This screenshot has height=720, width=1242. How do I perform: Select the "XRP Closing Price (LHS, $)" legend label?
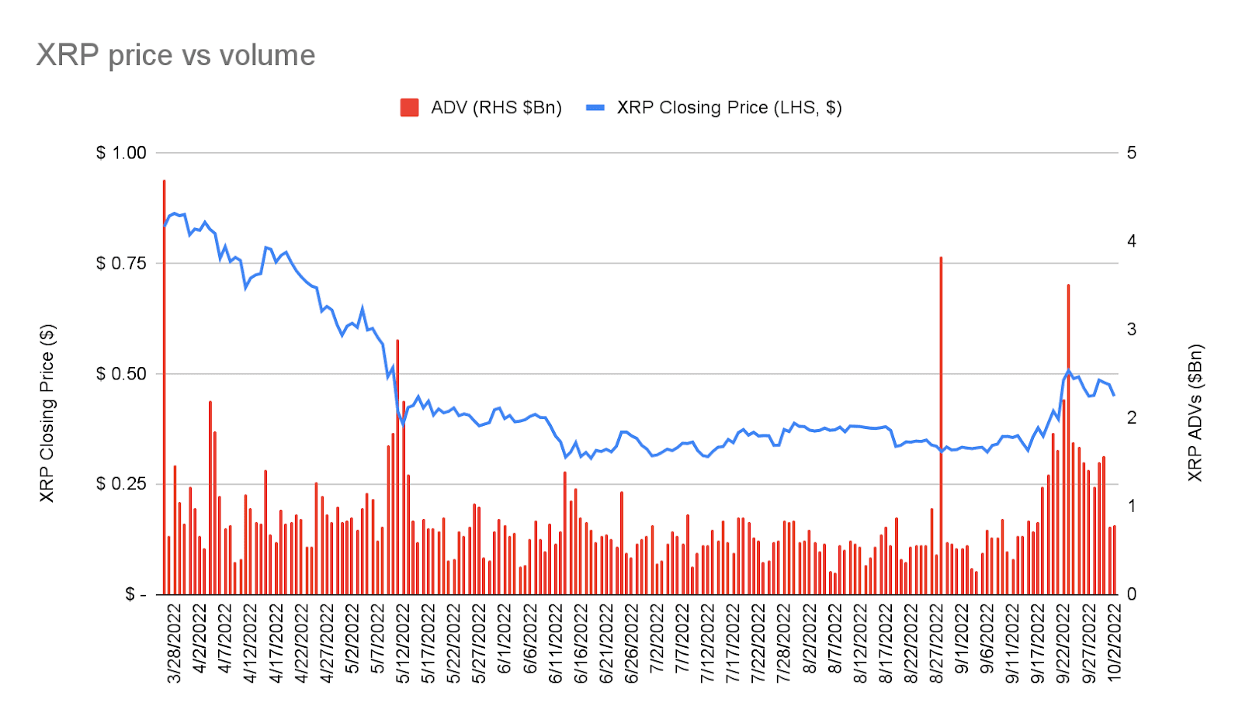pos(729,108)
